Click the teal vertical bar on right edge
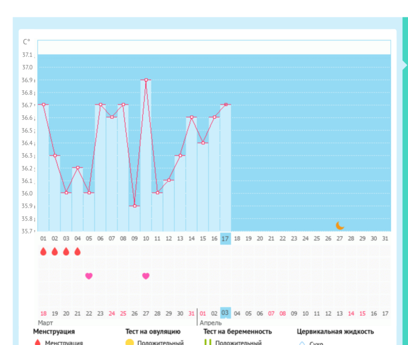 pyautogui.click(x=405, y=180)
